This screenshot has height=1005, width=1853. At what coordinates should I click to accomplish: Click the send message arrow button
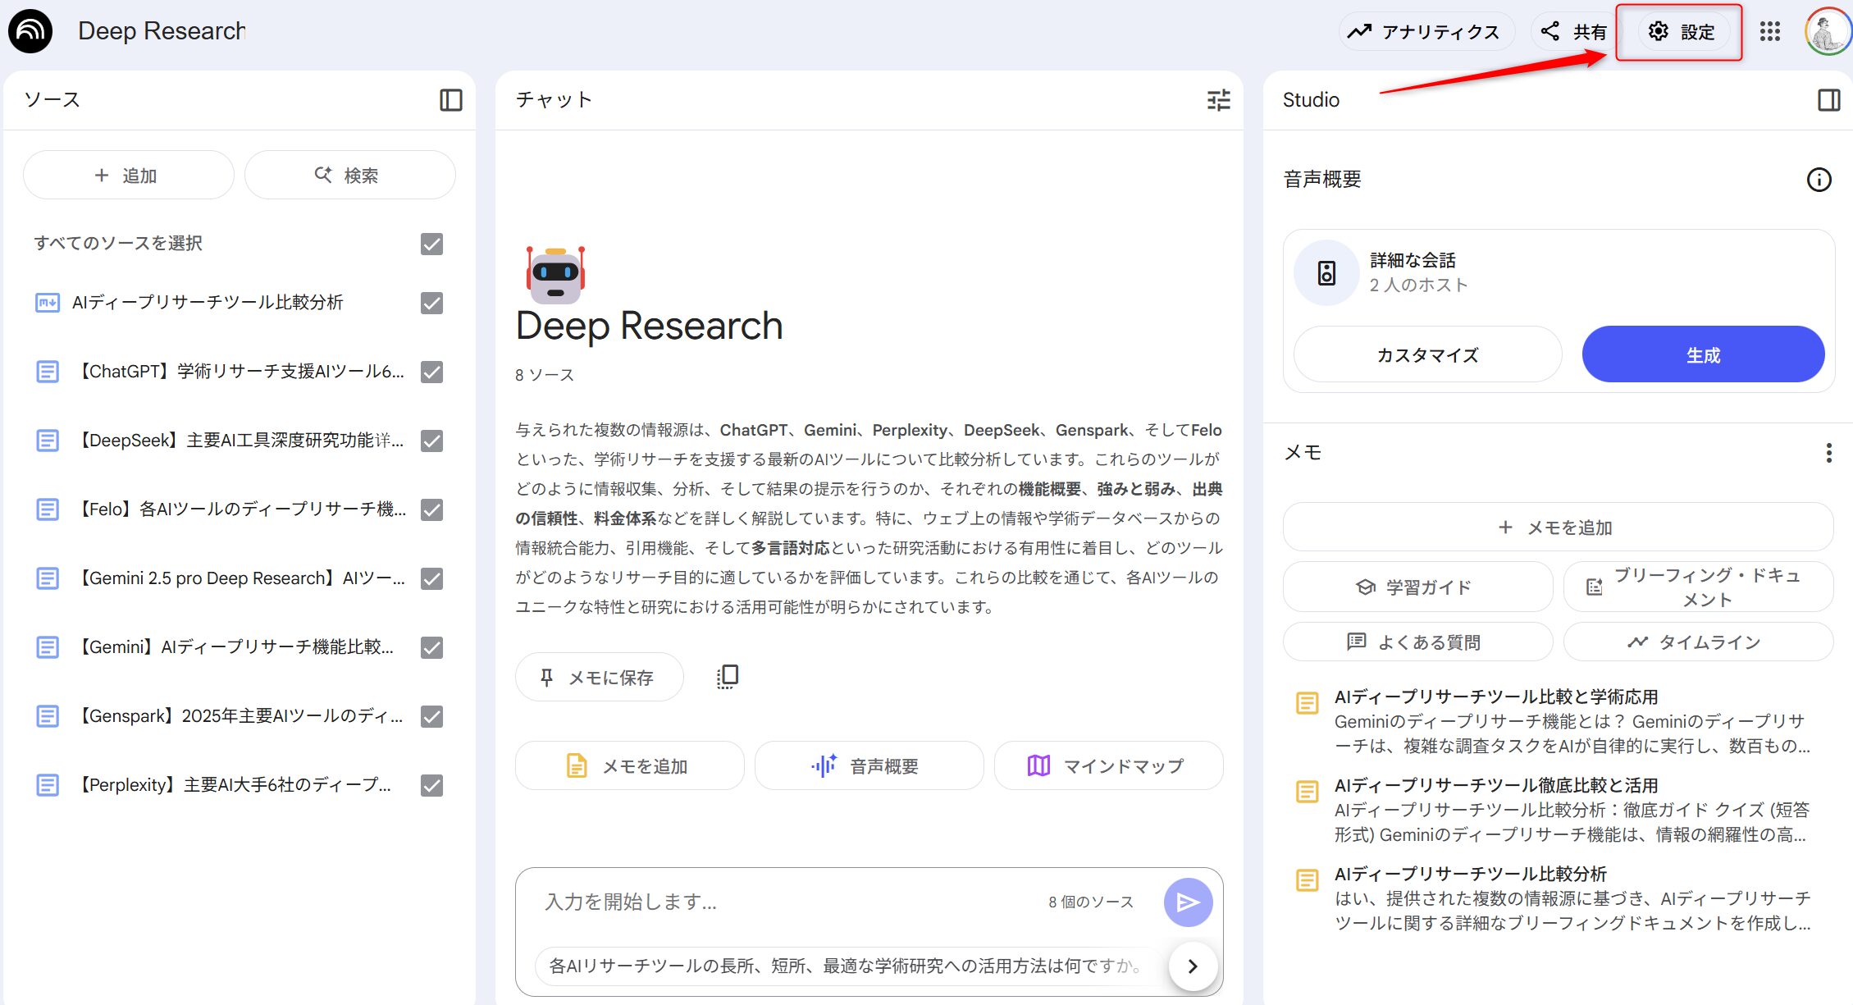(1188, 902)
